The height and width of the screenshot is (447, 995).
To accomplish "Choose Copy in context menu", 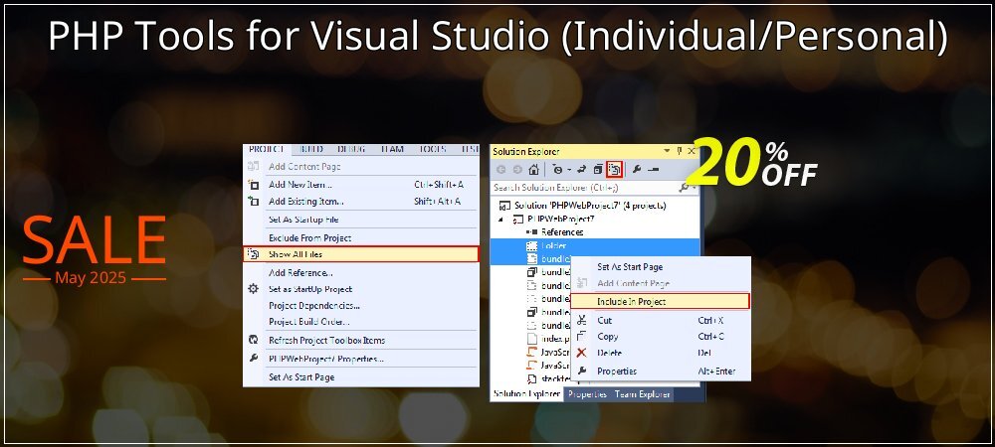I will click(x=661, y=336).
